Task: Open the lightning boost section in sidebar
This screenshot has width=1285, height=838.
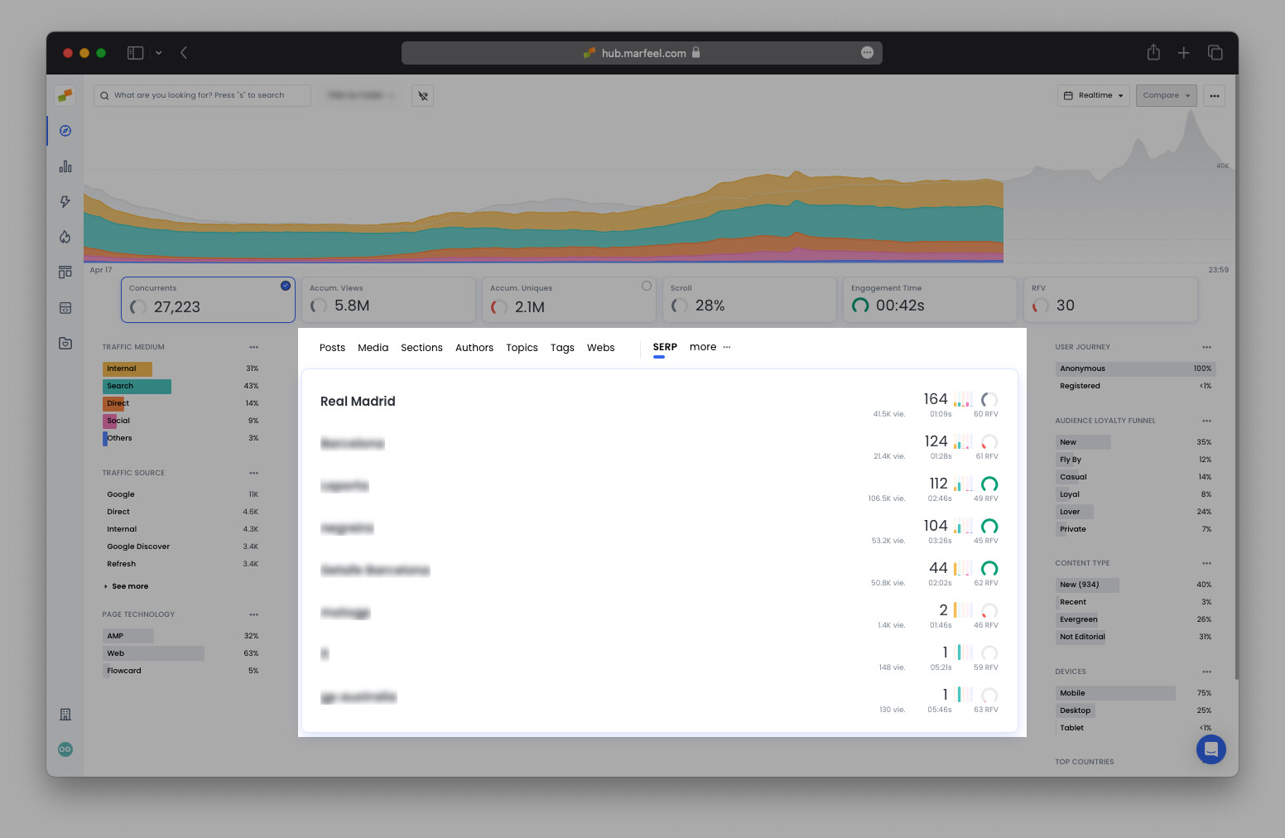Action: pos(65,201)
